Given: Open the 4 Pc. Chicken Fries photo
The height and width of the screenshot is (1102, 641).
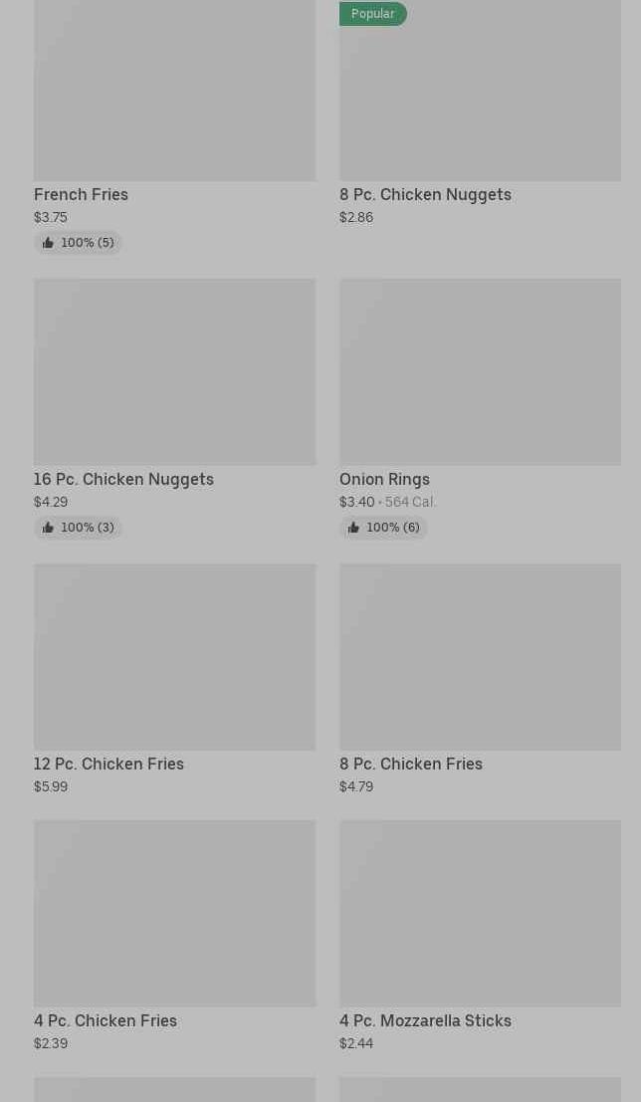Looking at the screenshot, I should [174, 913].
